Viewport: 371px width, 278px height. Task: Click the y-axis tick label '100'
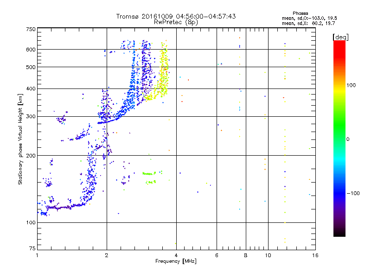31,222
